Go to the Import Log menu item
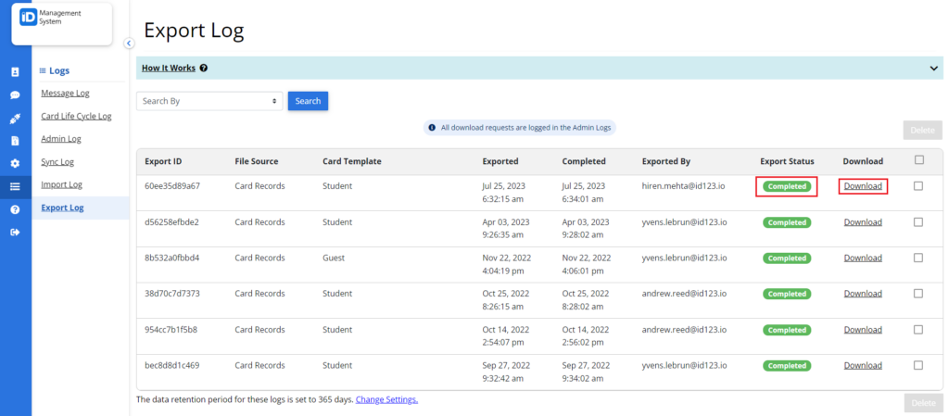This screenshot has height=416, width=949. [62, 184]
